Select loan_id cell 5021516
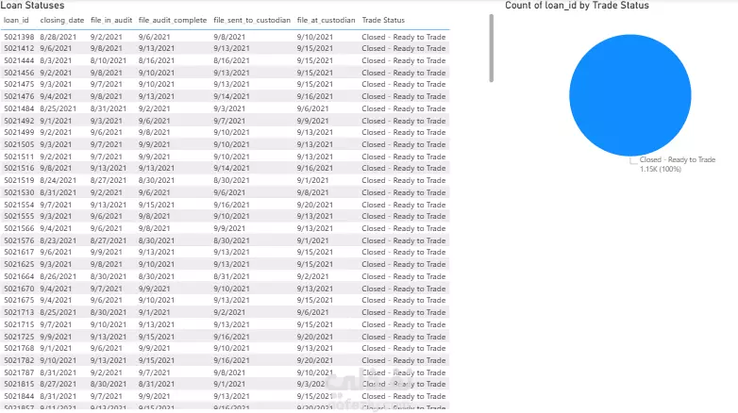 19,168
